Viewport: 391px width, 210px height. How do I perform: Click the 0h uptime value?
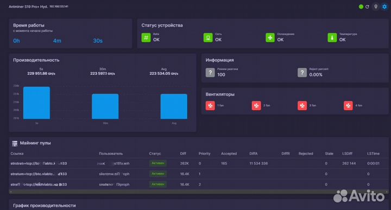pyautogui.click(x=16, y=41)
